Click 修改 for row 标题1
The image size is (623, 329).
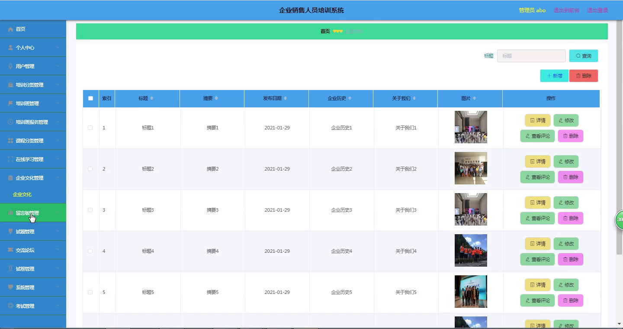566,120
